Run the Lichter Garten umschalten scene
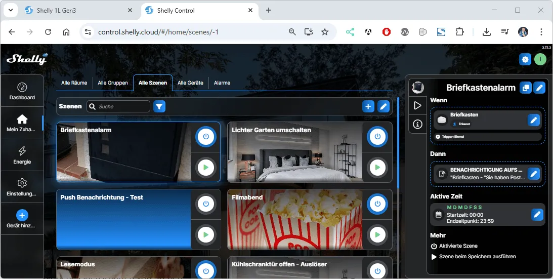Viewport: 553px width, 279px height. coord(377,168)
